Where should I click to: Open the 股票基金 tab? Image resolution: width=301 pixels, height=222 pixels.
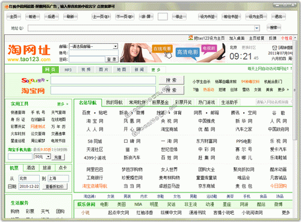160,102
